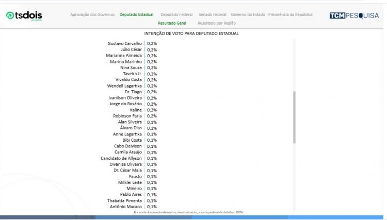Open Aprovação dos Governos tab
The image size is (387, 220).
92,14
